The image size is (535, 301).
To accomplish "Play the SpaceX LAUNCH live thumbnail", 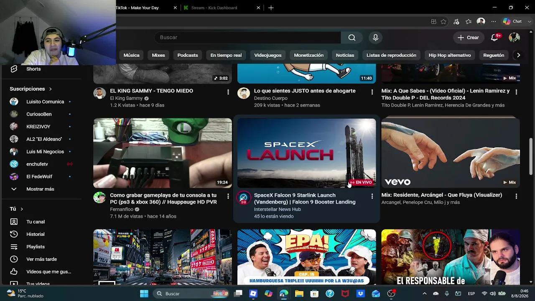I will click(307, 153).
